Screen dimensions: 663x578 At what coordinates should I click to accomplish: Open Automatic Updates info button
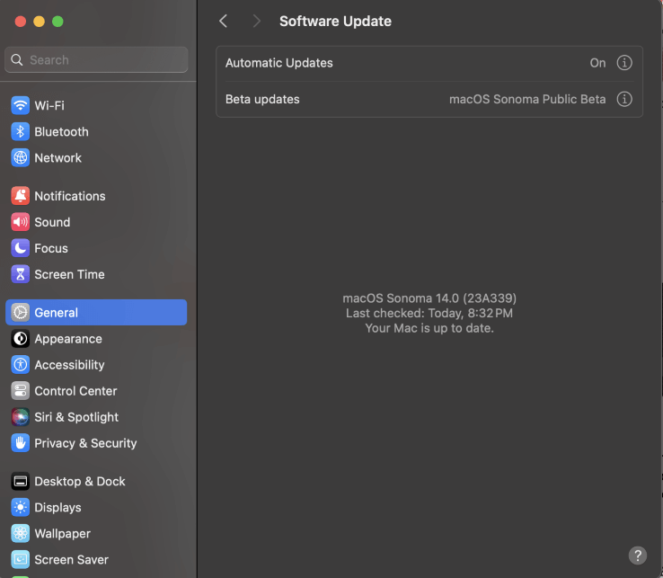[624, 63]
